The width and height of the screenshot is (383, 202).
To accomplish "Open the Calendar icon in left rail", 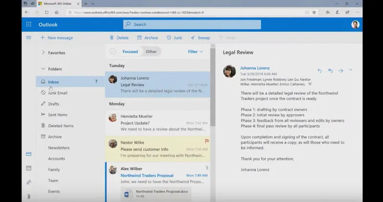I will click(29, 168).
